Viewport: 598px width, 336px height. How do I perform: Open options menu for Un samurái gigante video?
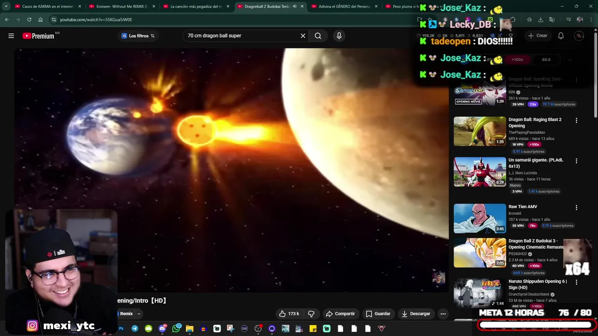click(576, 161)
